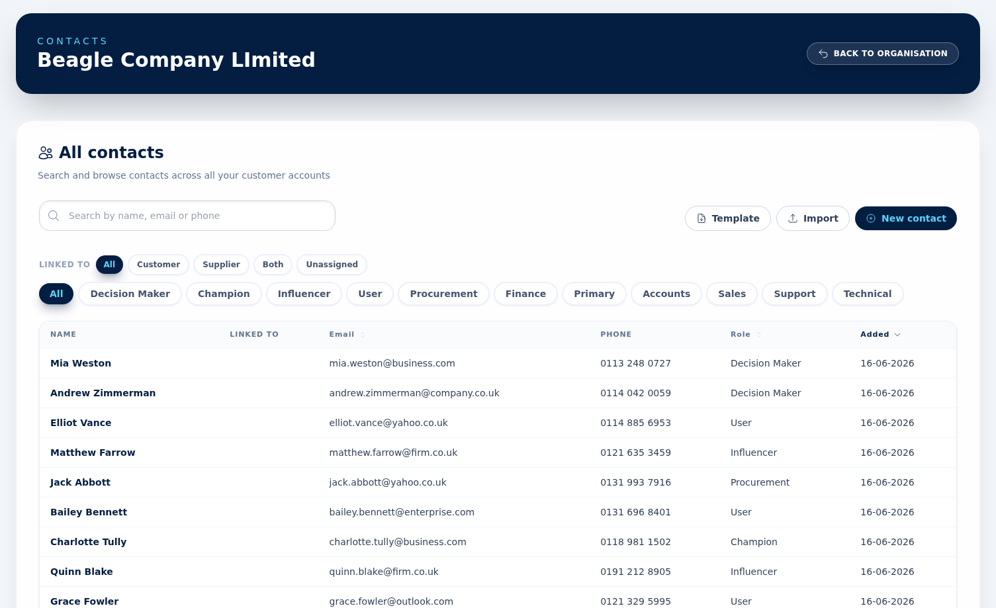Show Unassigned contacts only
The height and width of the screenshot is (608, 996).
coord(332,265)
